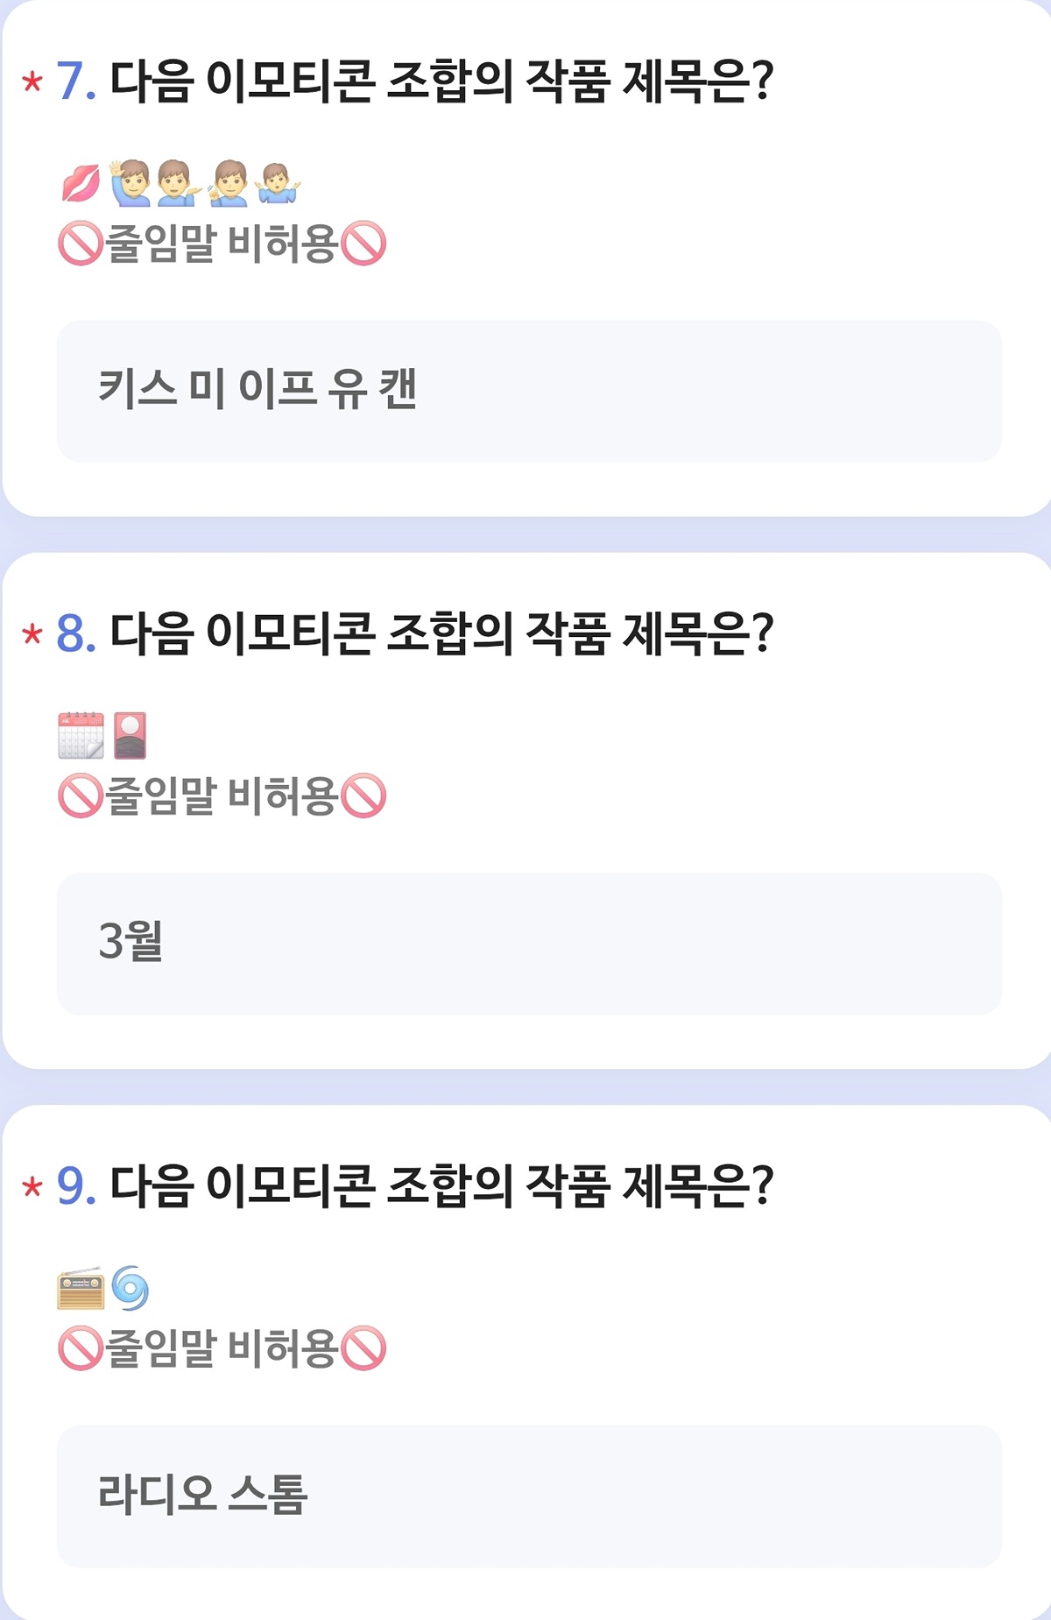Focus the answer field containing 키스 미 이프 유 캔
Viewport: 1051px width, 1620px height.
click(529, 391)
